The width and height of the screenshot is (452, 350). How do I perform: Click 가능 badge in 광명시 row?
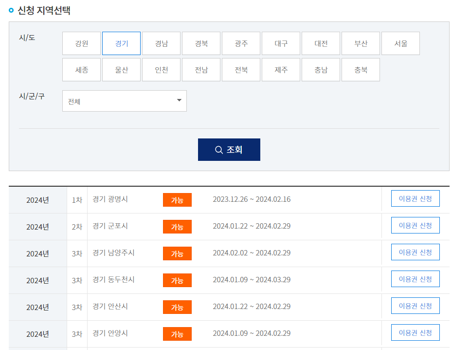click(x=177, y=200)
